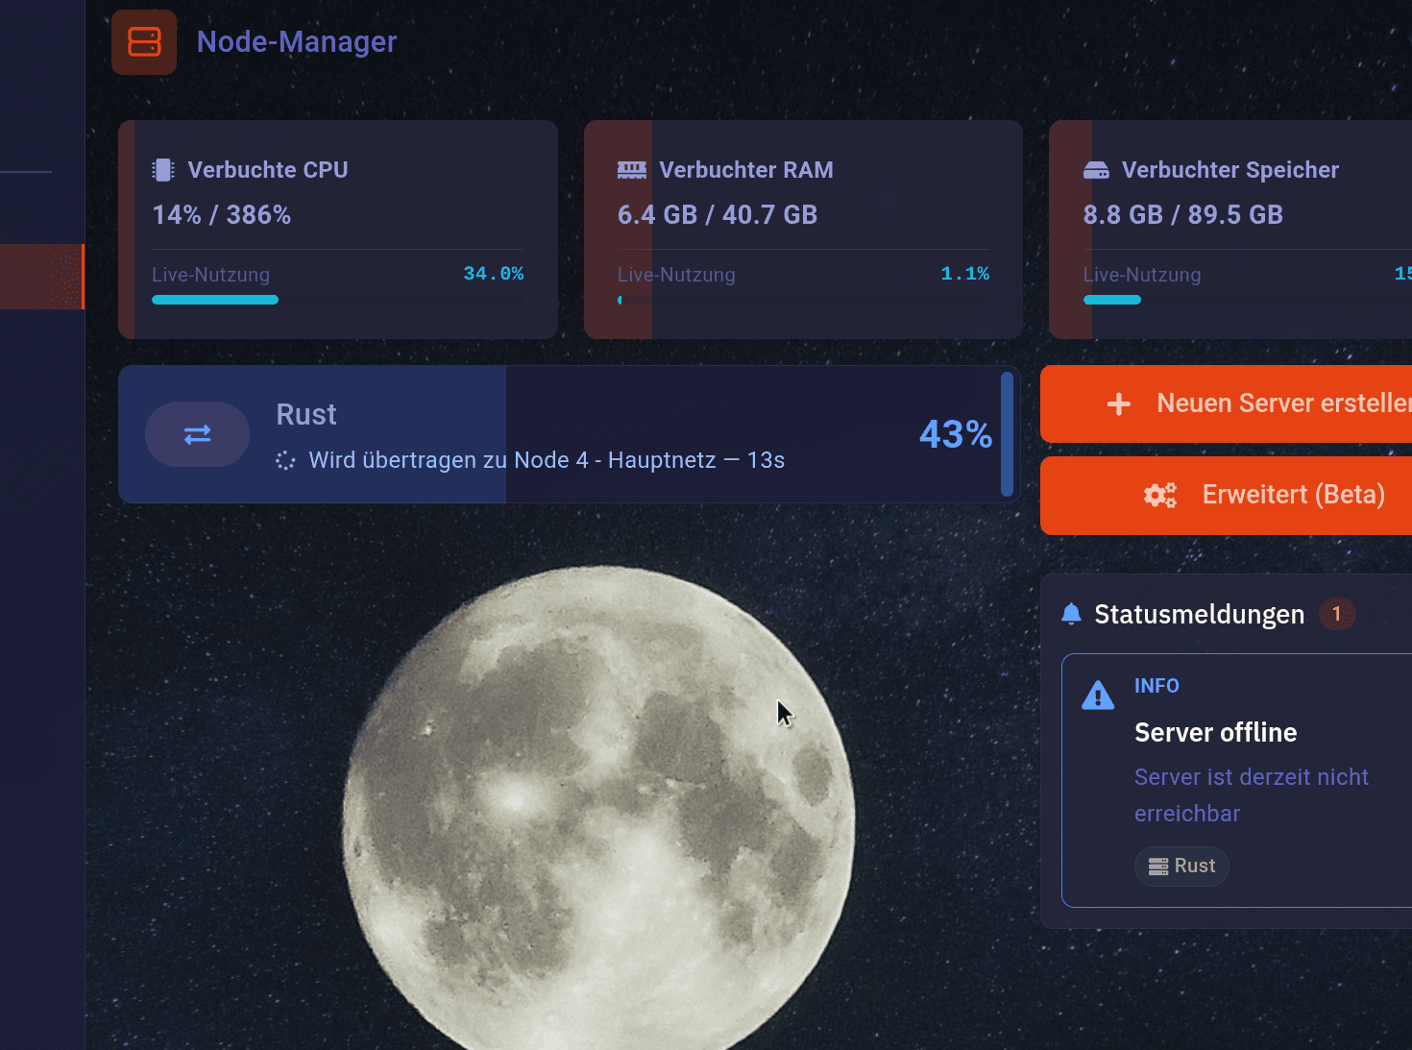Click the gears icon on Erweitert (Beta)
This screenshot has height=1050, width=1412.
[x=1159, y=495]
